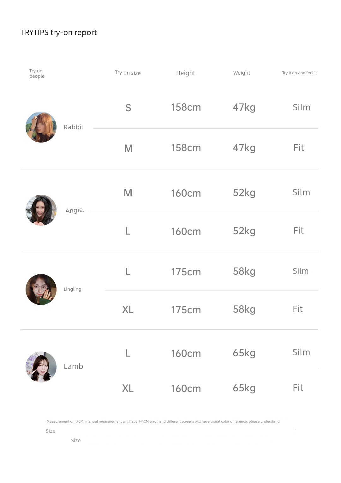Click the Weight column header
Image resolution: width=341 pixels, height=483 pixels.
click(242, 73)
